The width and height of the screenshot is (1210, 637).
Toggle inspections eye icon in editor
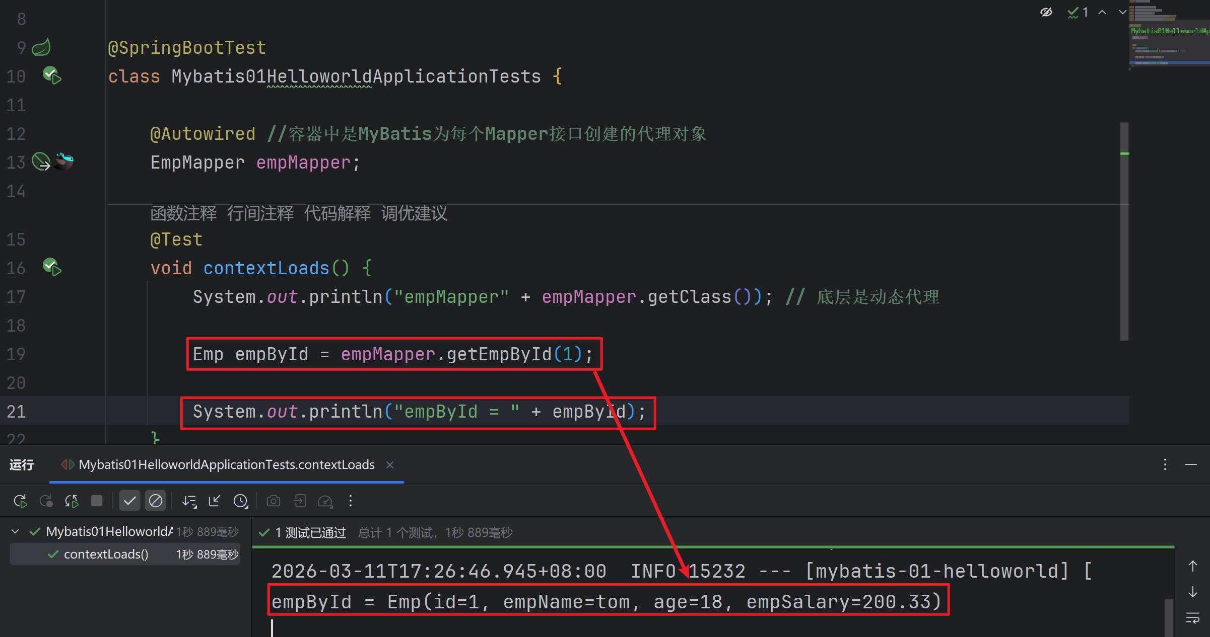pos(1046,12)
